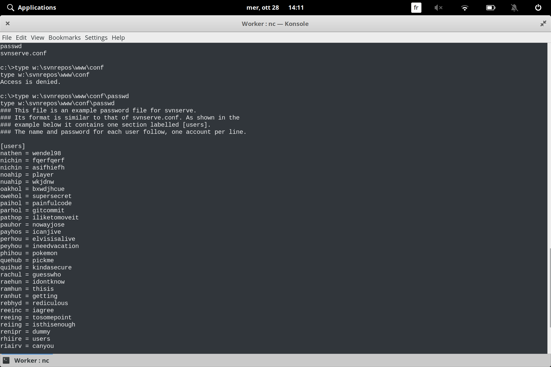The image size is (551, 367).
Task: Open the File menu
Action: click(x=7, y=37)
